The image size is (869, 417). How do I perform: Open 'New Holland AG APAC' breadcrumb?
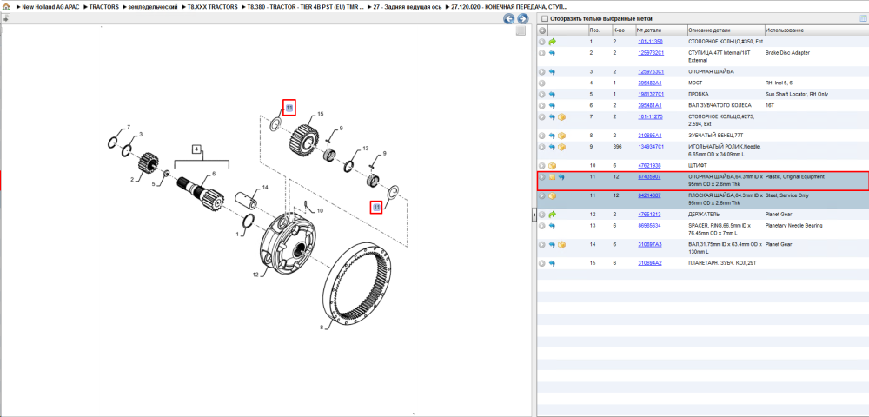tap(49, 7)
